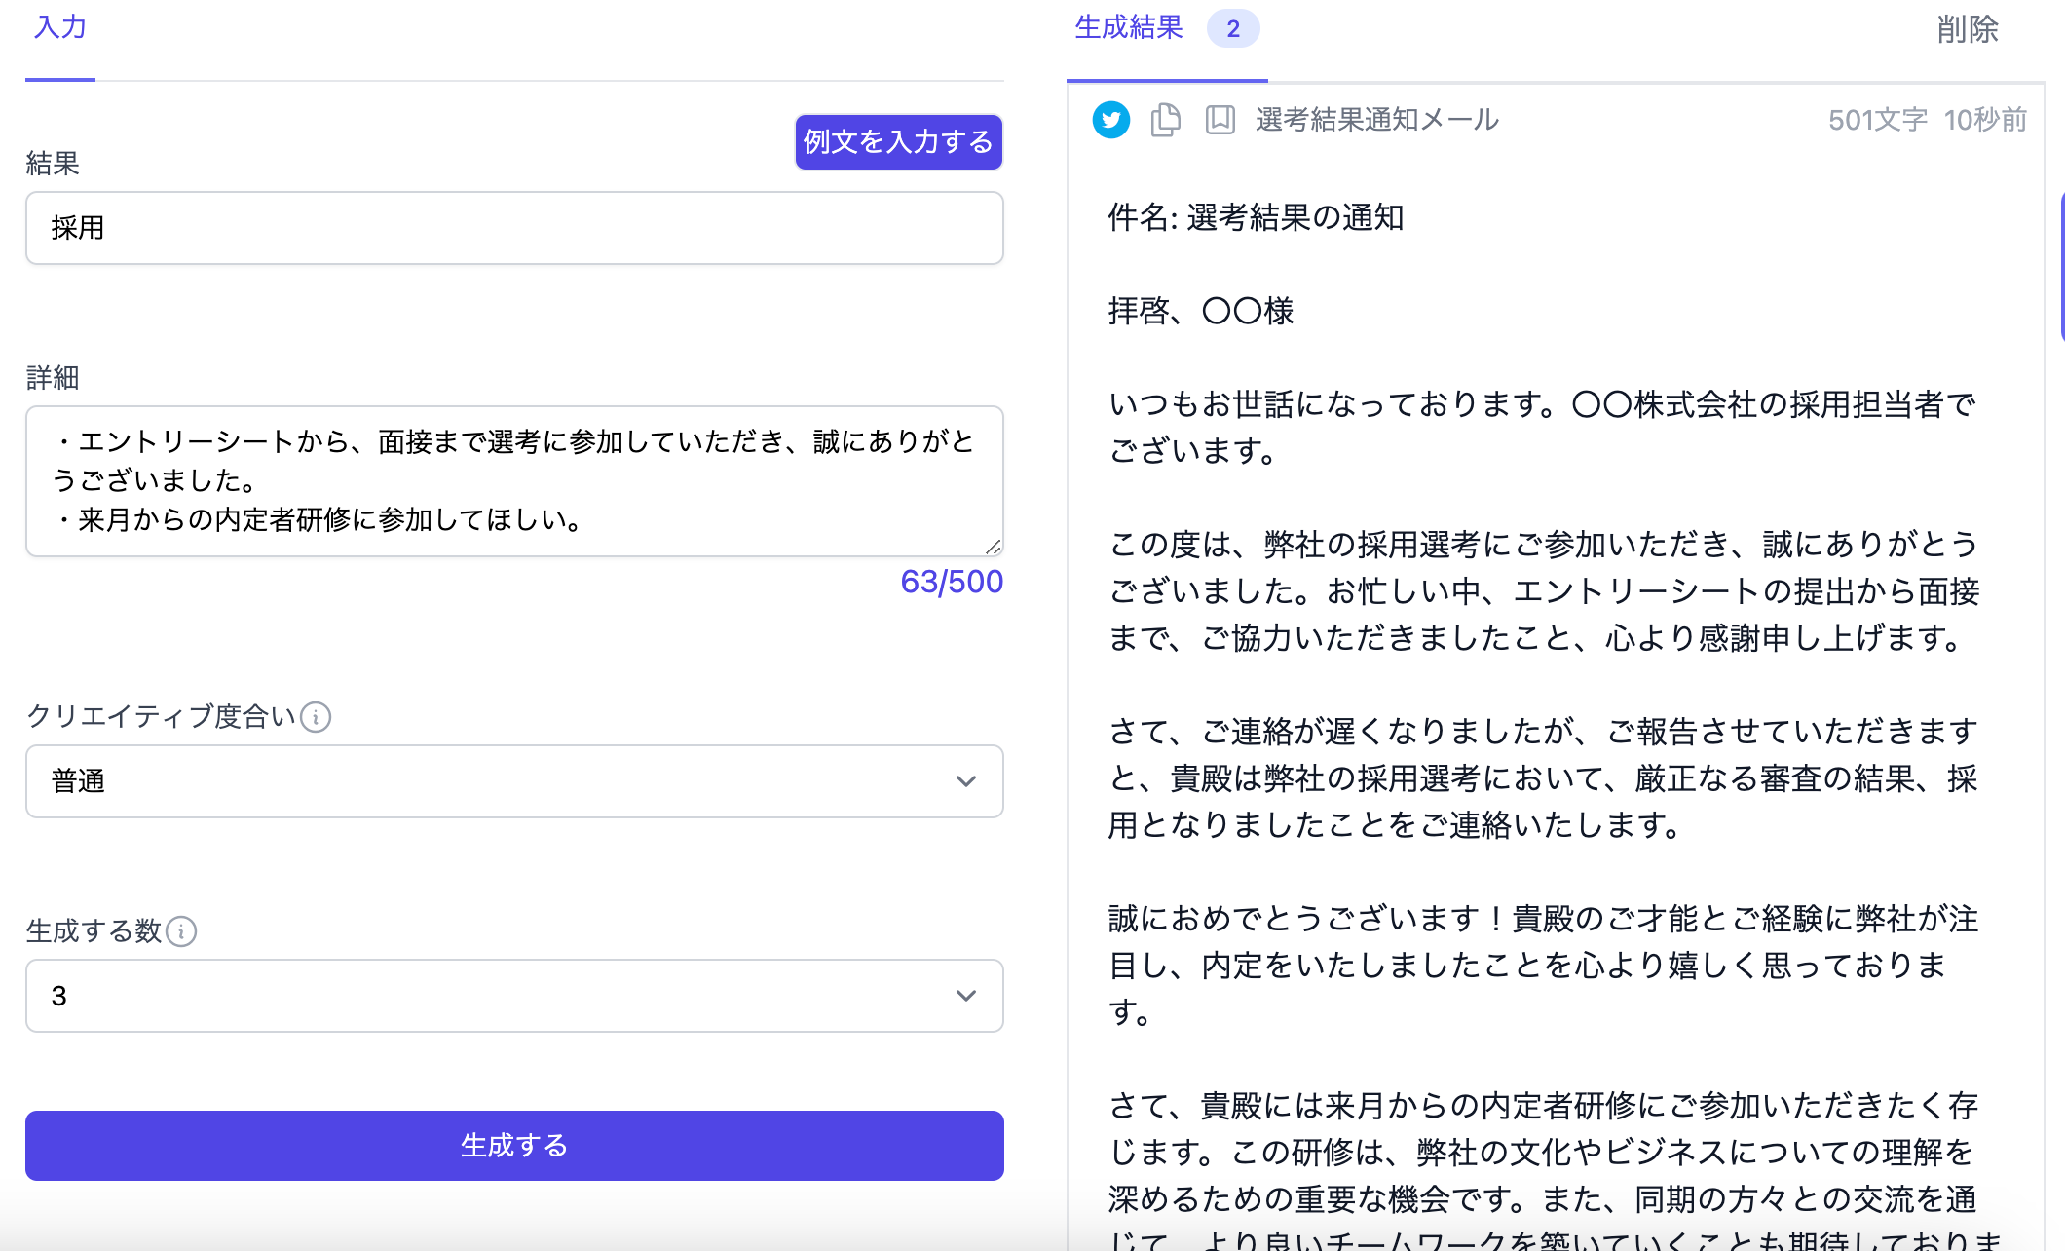Click paragraph starting いつもお世話になっております
This screenshot has width=2065, height=1251.
pyautogui.click(x=1543, y=428)
